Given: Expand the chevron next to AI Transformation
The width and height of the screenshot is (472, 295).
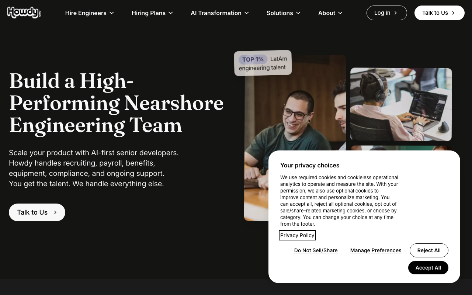Looking at the screenshot, I should coord(247,13).
